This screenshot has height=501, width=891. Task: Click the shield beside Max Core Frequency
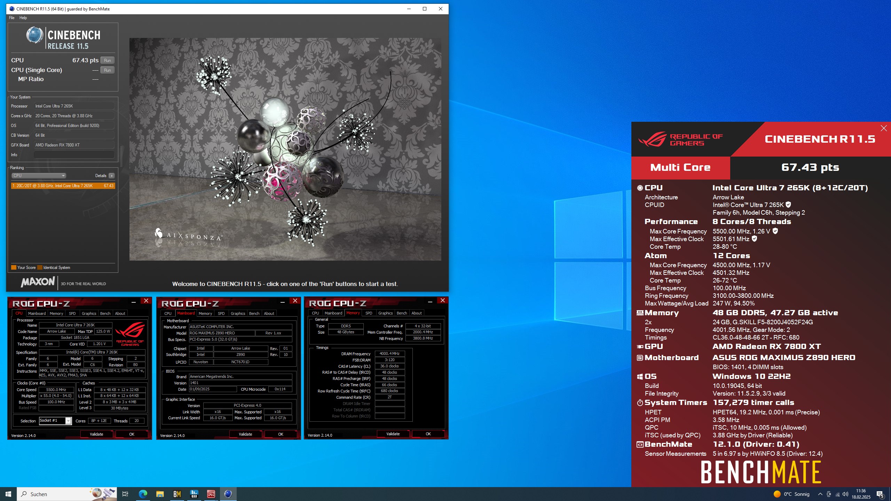click(x=775, y=231)
